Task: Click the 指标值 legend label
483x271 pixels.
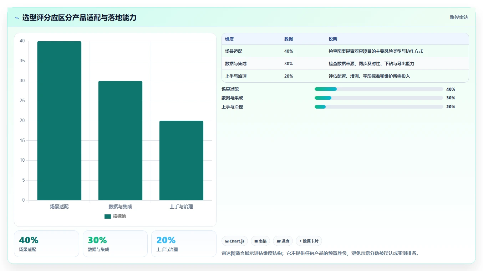Action: (x=120, y=216)
